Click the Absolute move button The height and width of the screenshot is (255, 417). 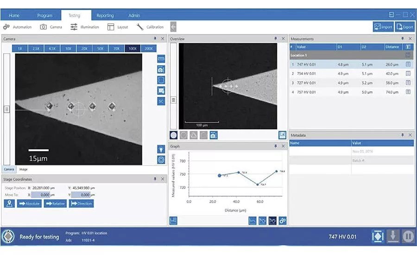click(29, 204)
